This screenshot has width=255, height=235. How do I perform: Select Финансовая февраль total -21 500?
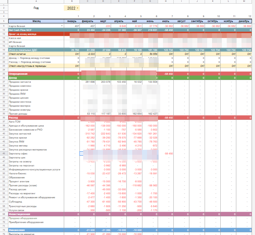point(87,230)
